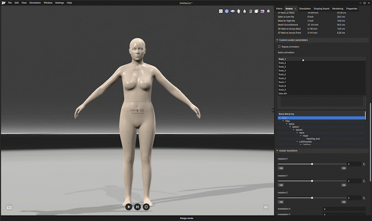Click the blue sphere viewport icon
The width and height of the screenshot is (372, 221).
pyautogui.click(x=227, y=11)
